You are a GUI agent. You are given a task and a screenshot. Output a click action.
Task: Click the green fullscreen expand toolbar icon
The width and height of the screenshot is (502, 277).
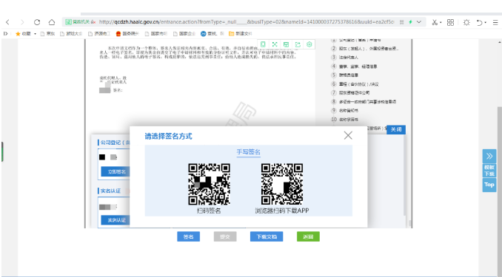[x=275, y=44]
